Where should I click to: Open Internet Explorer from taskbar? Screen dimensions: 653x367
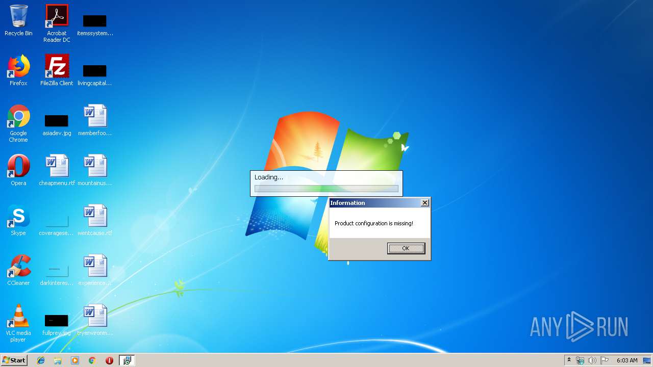click(41, 360)
